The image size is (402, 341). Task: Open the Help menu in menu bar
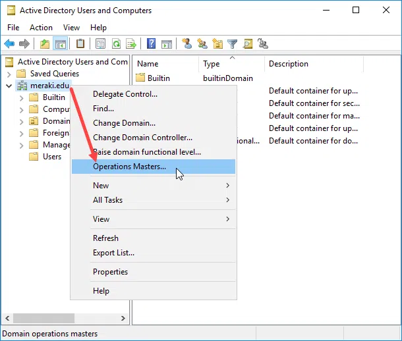[98, 28]
